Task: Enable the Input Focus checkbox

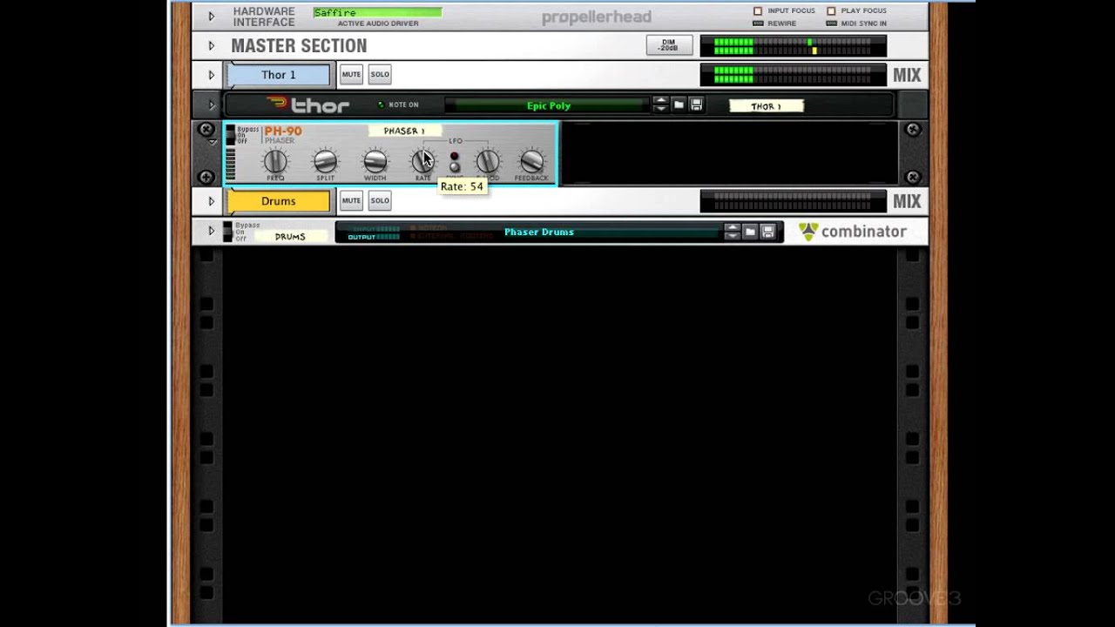Action: (757, 11)
